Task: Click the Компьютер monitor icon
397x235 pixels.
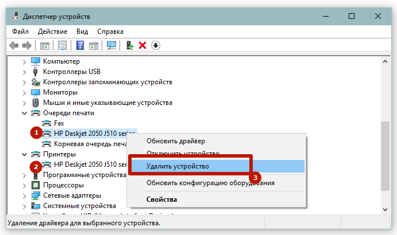Action: pyautogui.click(x=36, y=61)
